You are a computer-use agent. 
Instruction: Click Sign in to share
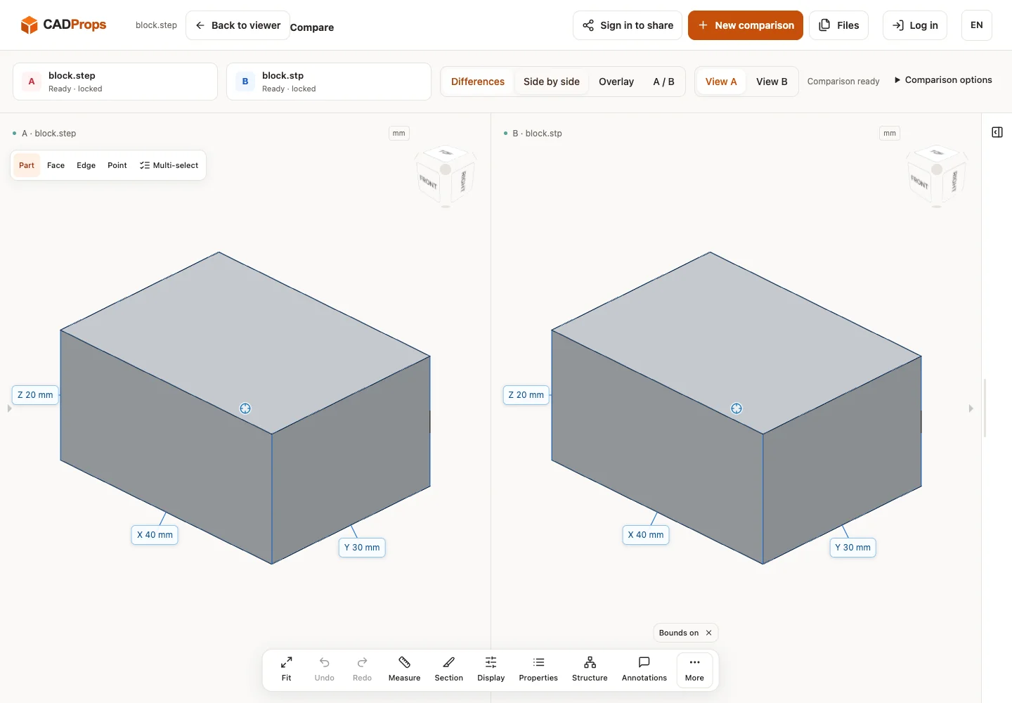click(x=628, y=25)
